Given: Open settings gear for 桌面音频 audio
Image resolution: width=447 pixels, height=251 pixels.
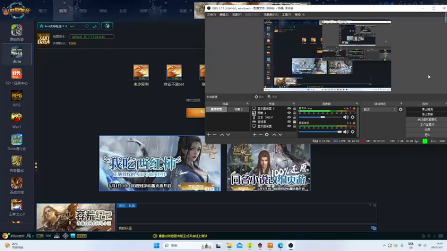Looking at the screenshot, I should click(353, 132).
